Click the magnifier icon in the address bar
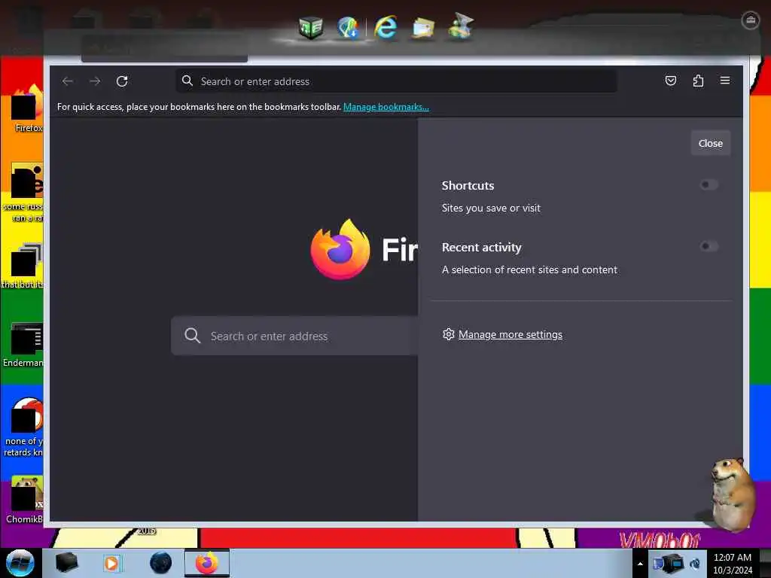Screen dimensions: 771x578 [x=187, y=81]
